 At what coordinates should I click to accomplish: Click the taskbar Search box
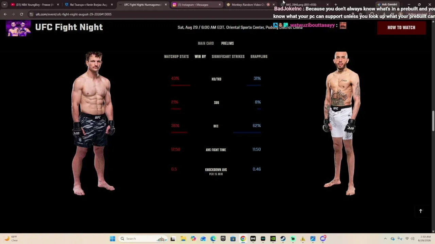[143, 239]
